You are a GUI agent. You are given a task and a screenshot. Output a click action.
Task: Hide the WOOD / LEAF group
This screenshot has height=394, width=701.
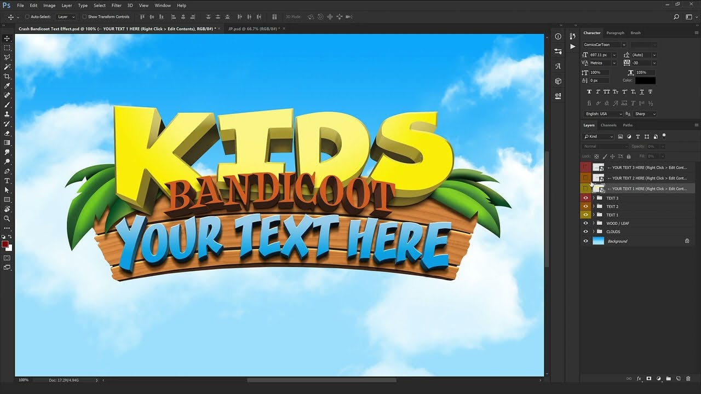pos(585,223)
